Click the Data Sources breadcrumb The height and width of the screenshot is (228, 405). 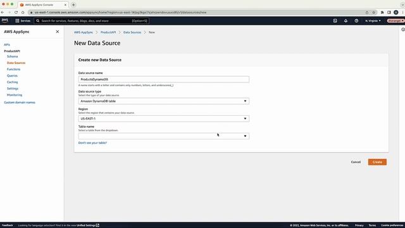pyautogui.click(x=132, y=32)
